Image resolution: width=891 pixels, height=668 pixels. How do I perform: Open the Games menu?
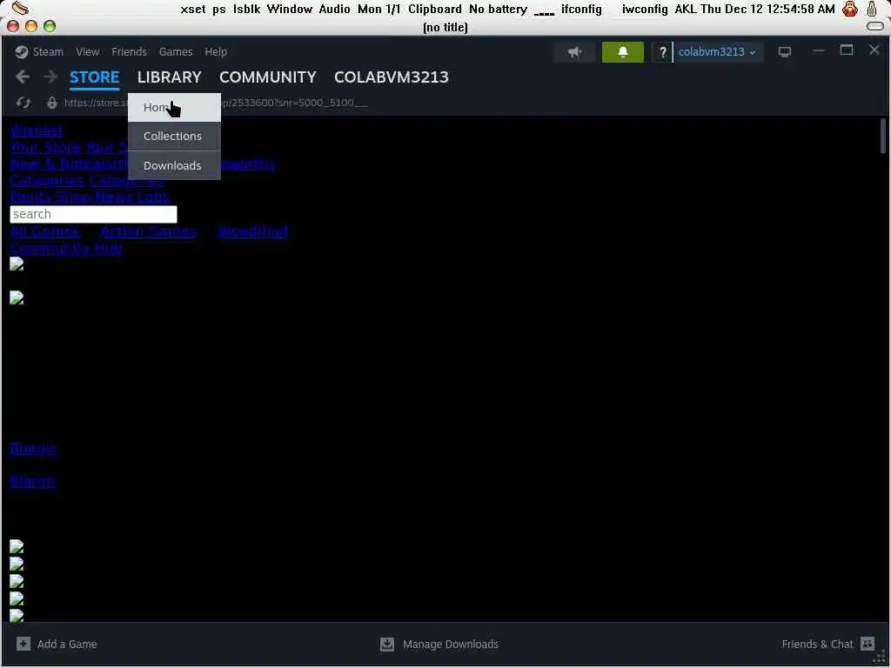[176, 51]
